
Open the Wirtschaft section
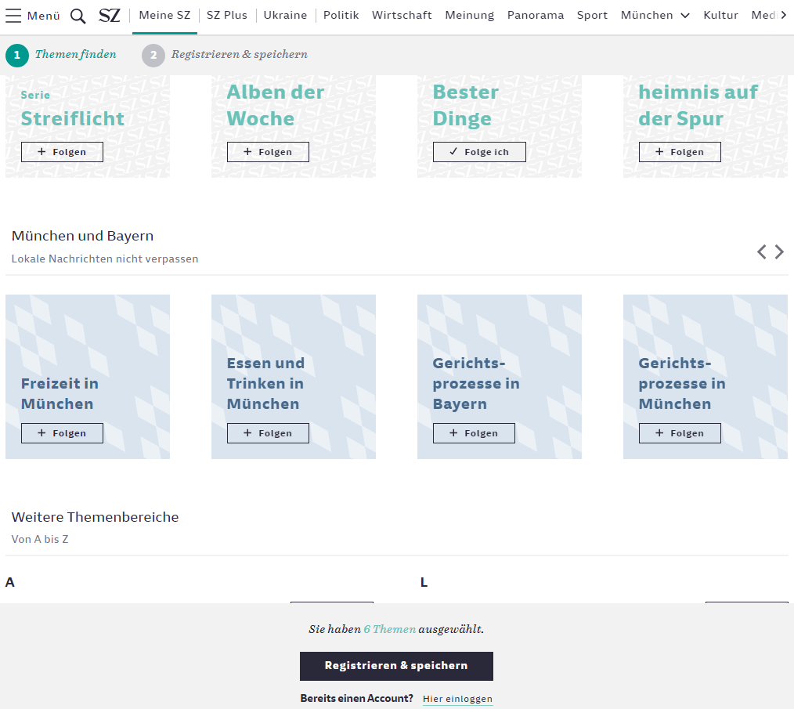(x=402, y=16)
